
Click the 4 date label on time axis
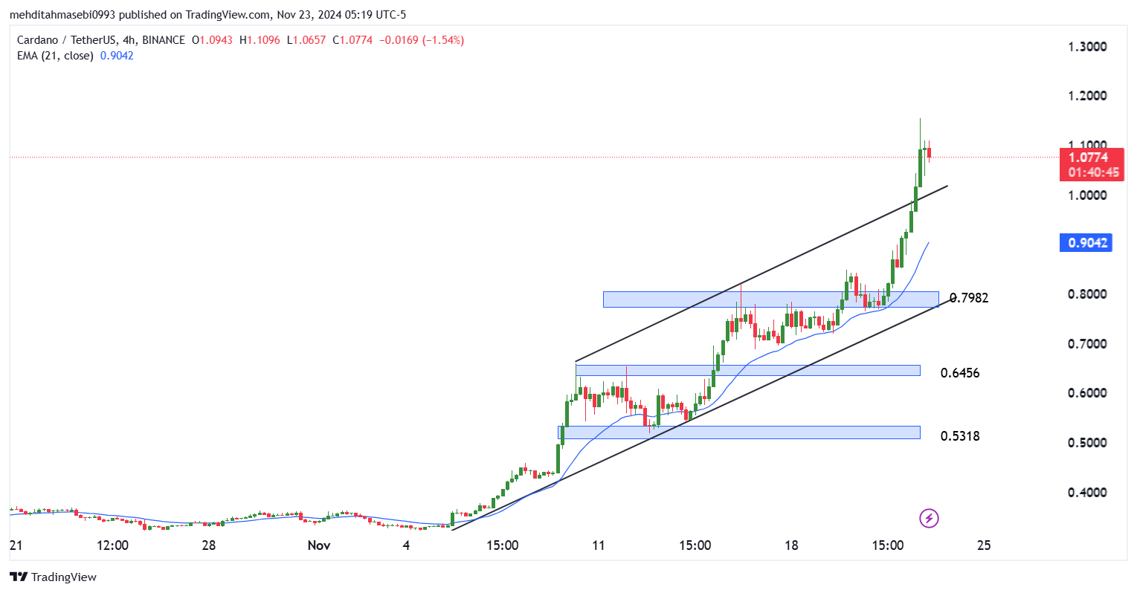coord(406,545)
